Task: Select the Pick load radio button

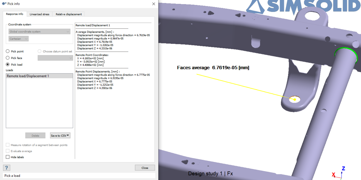Action: pos(8,65)
